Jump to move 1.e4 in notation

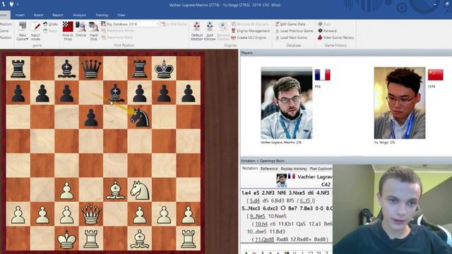[x=246, y=193]
